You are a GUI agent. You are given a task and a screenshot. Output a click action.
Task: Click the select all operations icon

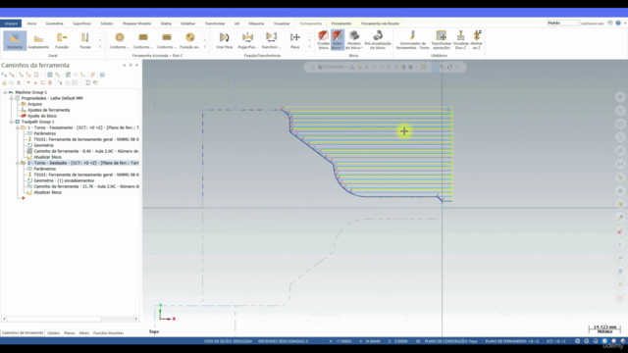pyautogui.click(x=4, y=75)
